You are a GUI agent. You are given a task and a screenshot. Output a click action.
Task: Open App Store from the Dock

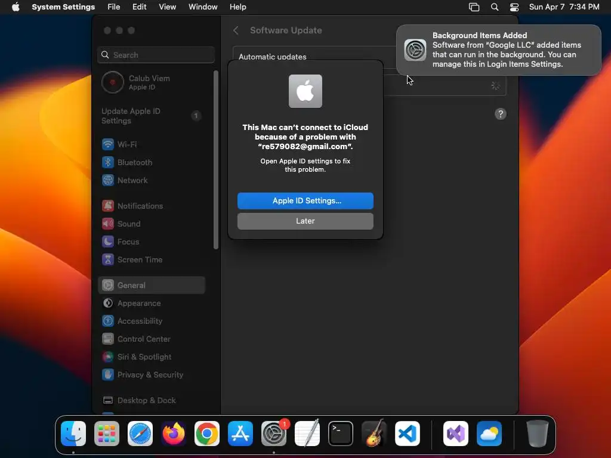point(240,434)
